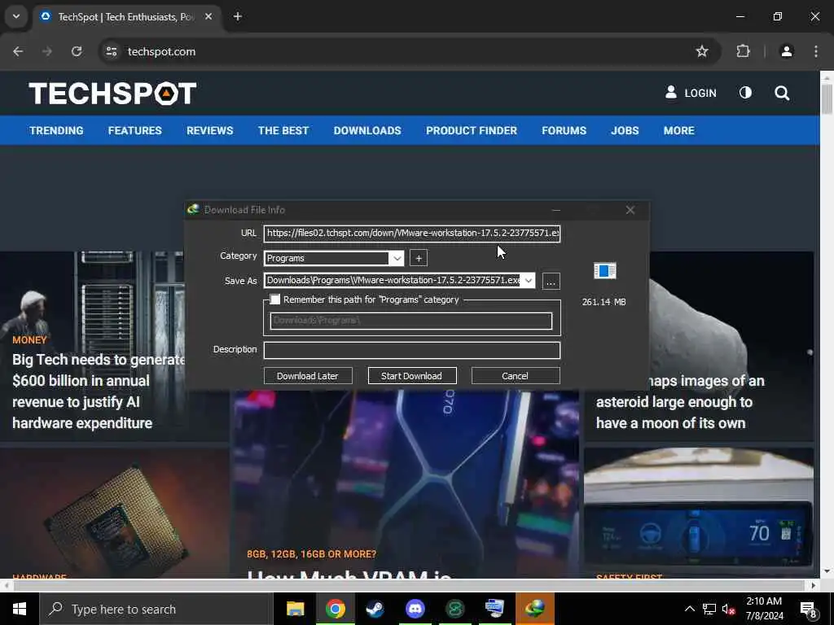Open a new tab with the plus button

238,17
